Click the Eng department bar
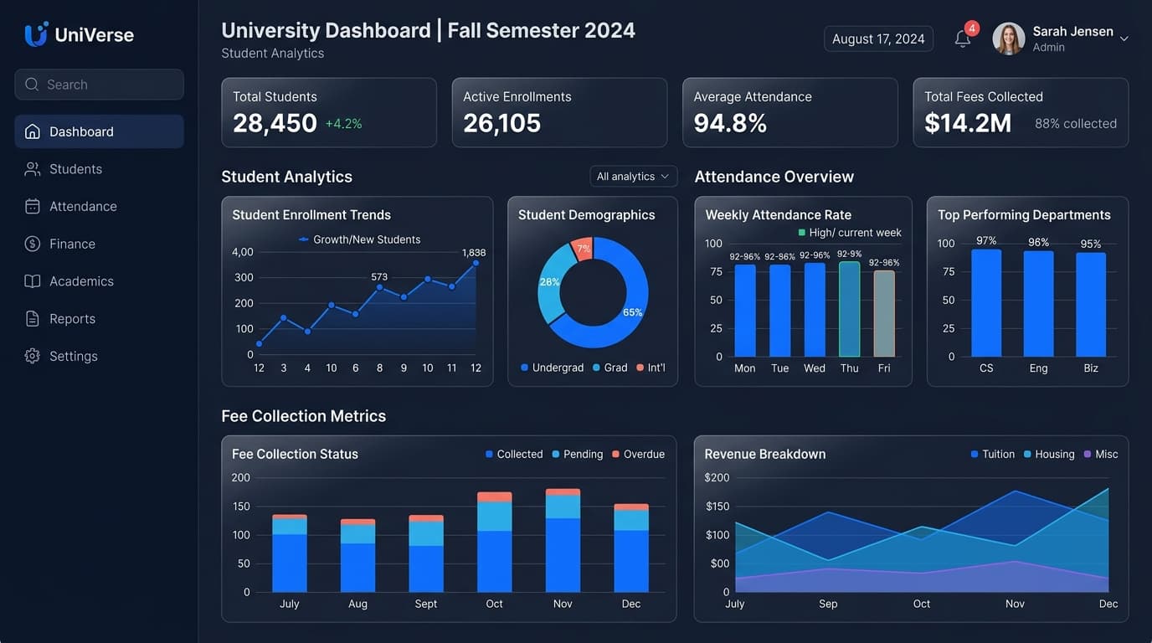1152x643 pixels. pos(1039,304)
